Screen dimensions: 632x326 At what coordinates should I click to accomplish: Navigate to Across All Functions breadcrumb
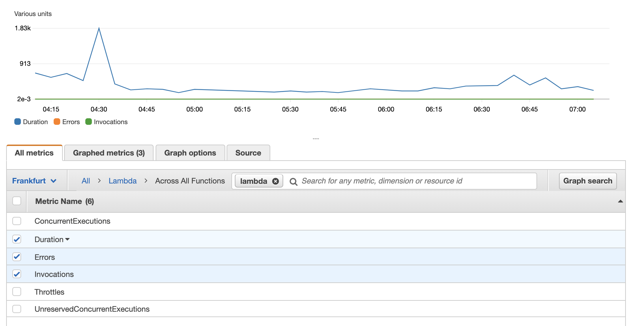190,181
